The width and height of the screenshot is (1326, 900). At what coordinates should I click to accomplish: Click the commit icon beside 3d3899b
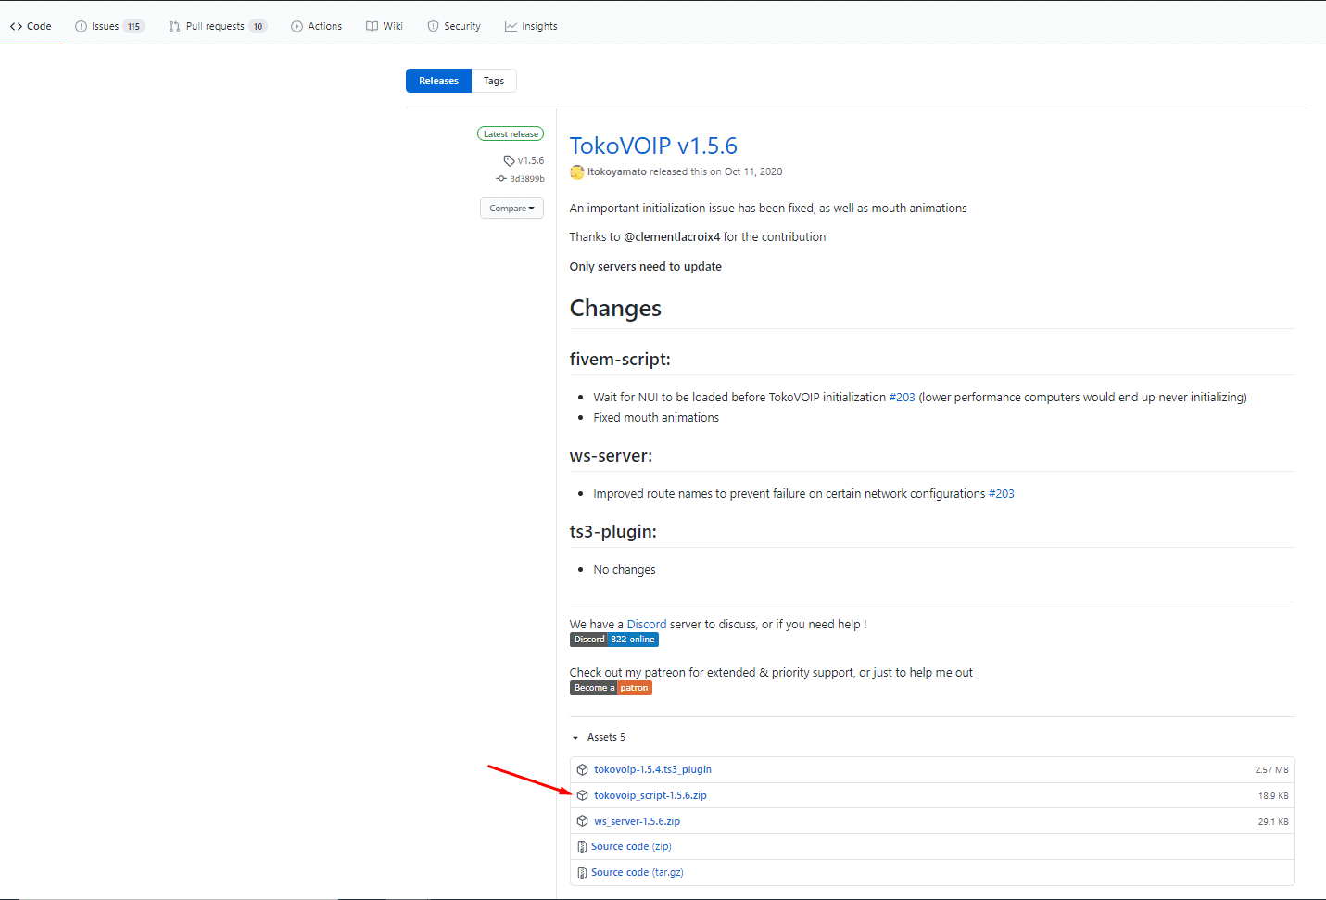point(501,179)
